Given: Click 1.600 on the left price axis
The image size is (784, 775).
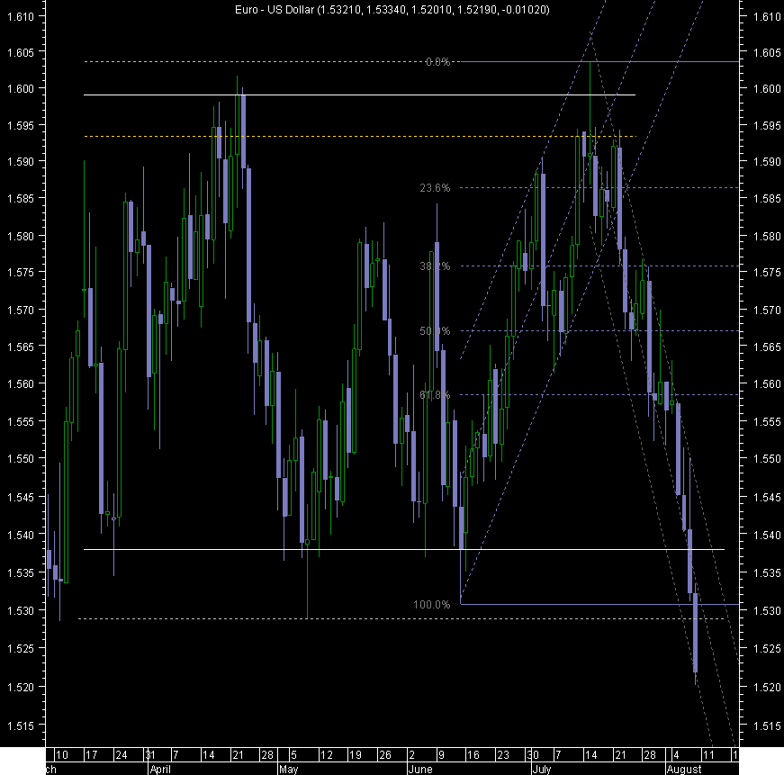Looking at the screenshot, I should [21, 89].
